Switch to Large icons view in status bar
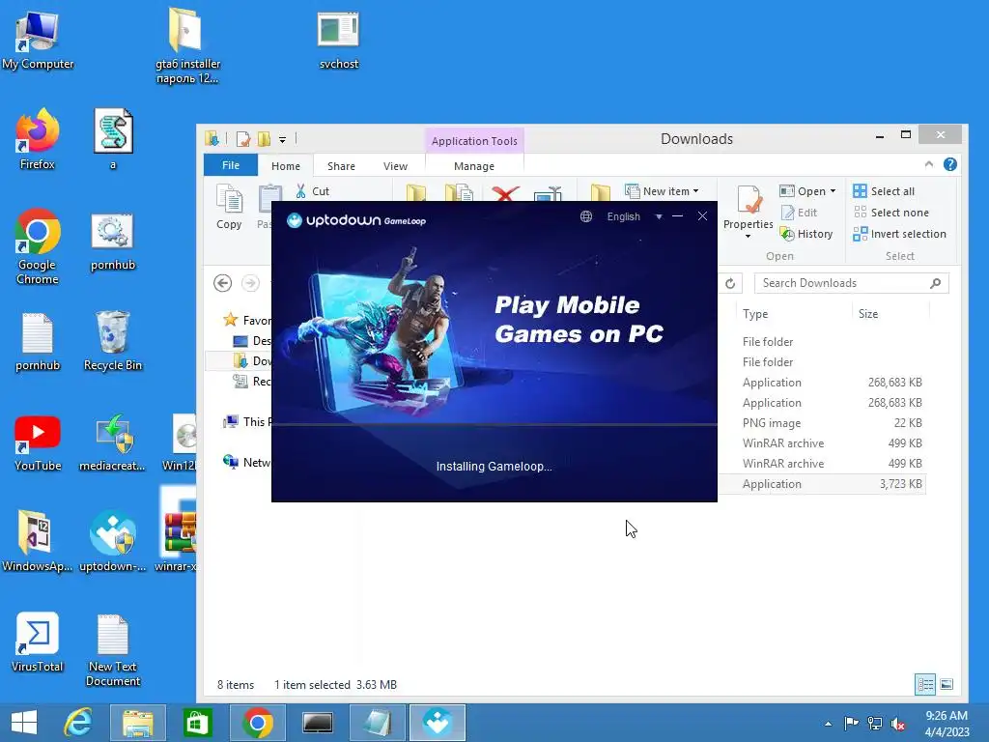This screenshot has width=989, height=742. point(947,685)
